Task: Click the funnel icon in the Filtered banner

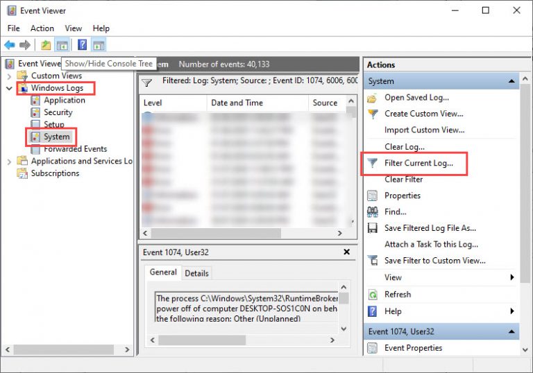Action: (147, 83)
